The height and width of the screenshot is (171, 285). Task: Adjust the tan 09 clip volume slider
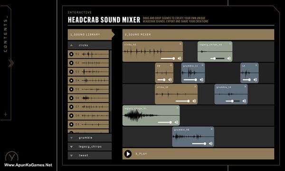pyautogui.click(x=161, y=80)
